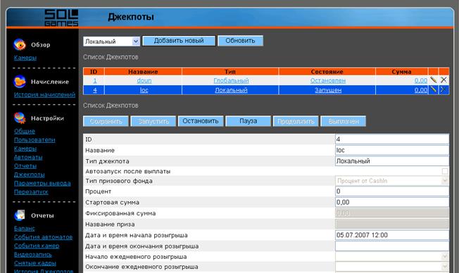Screen dimensions: 459x273
Task: Click the Начисление icon in sidebar
Action: point(20,82)
